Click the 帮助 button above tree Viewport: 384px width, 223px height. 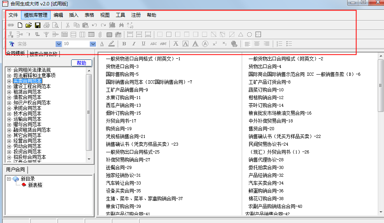tap(82, 63)
